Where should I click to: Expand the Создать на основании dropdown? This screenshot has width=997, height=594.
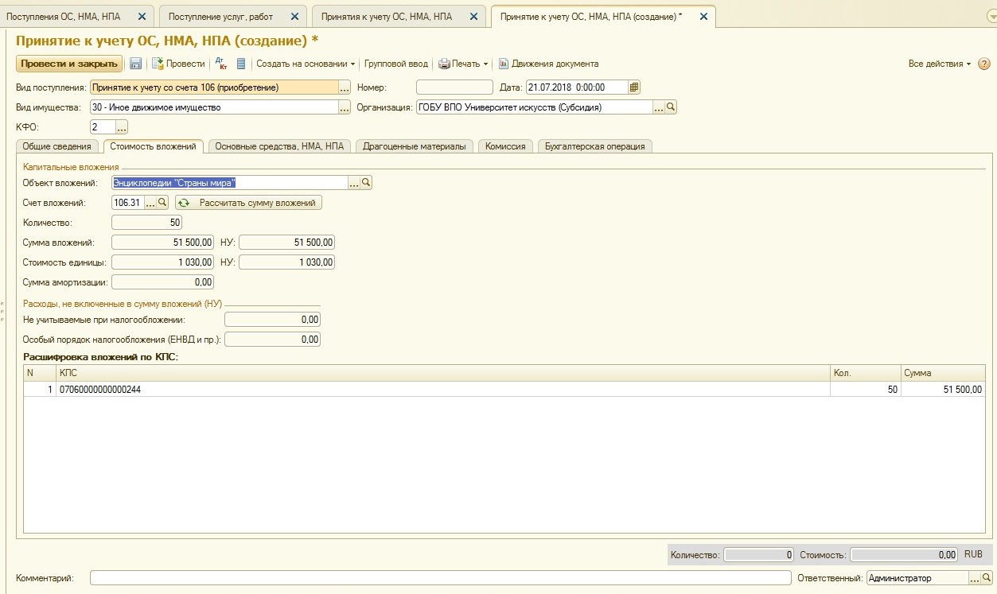(306, 64)
